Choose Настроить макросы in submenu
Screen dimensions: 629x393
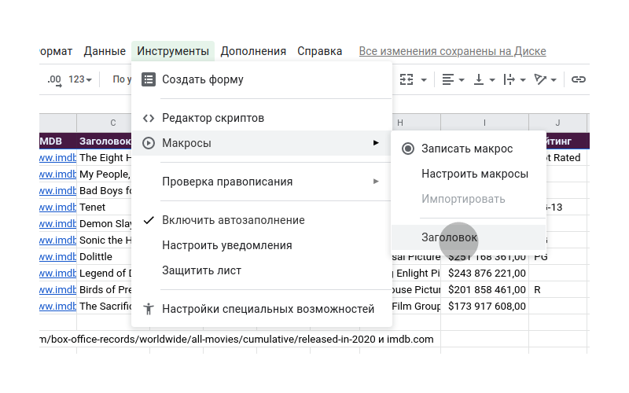(474, 174)
